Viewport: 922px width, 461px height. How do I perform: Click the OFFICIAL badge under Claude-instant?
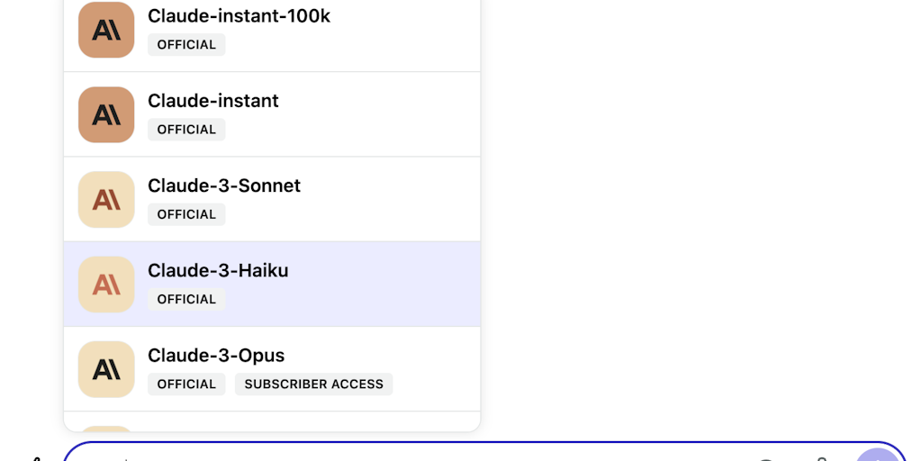(x=186, y=130)
